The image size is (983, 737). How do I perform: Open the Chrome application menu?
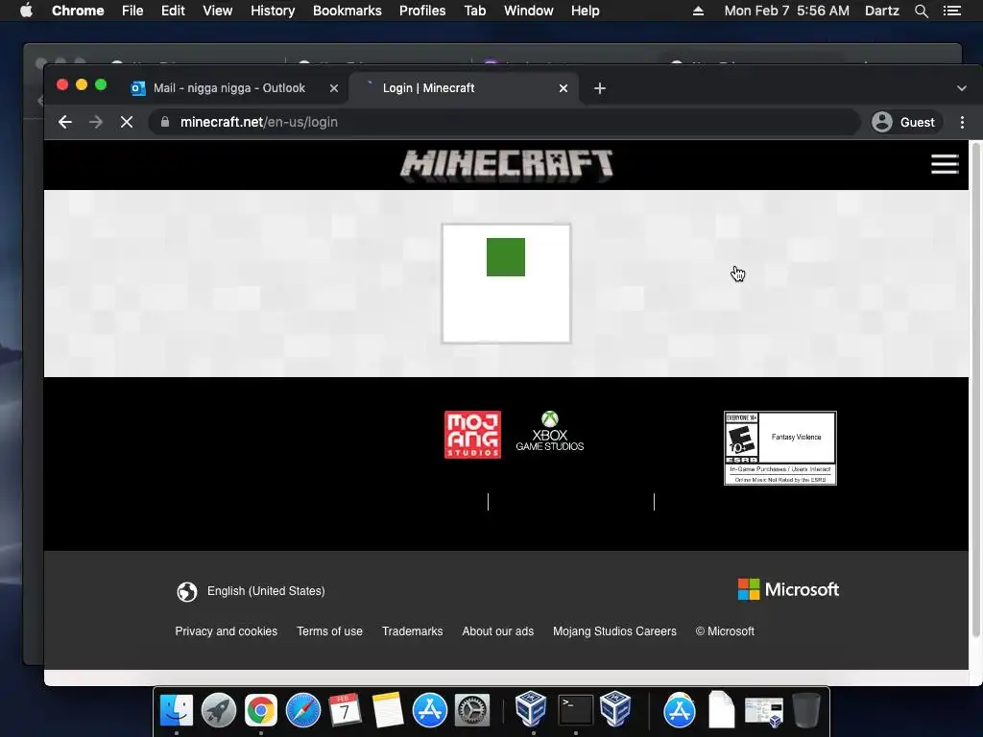click(78, 11)
